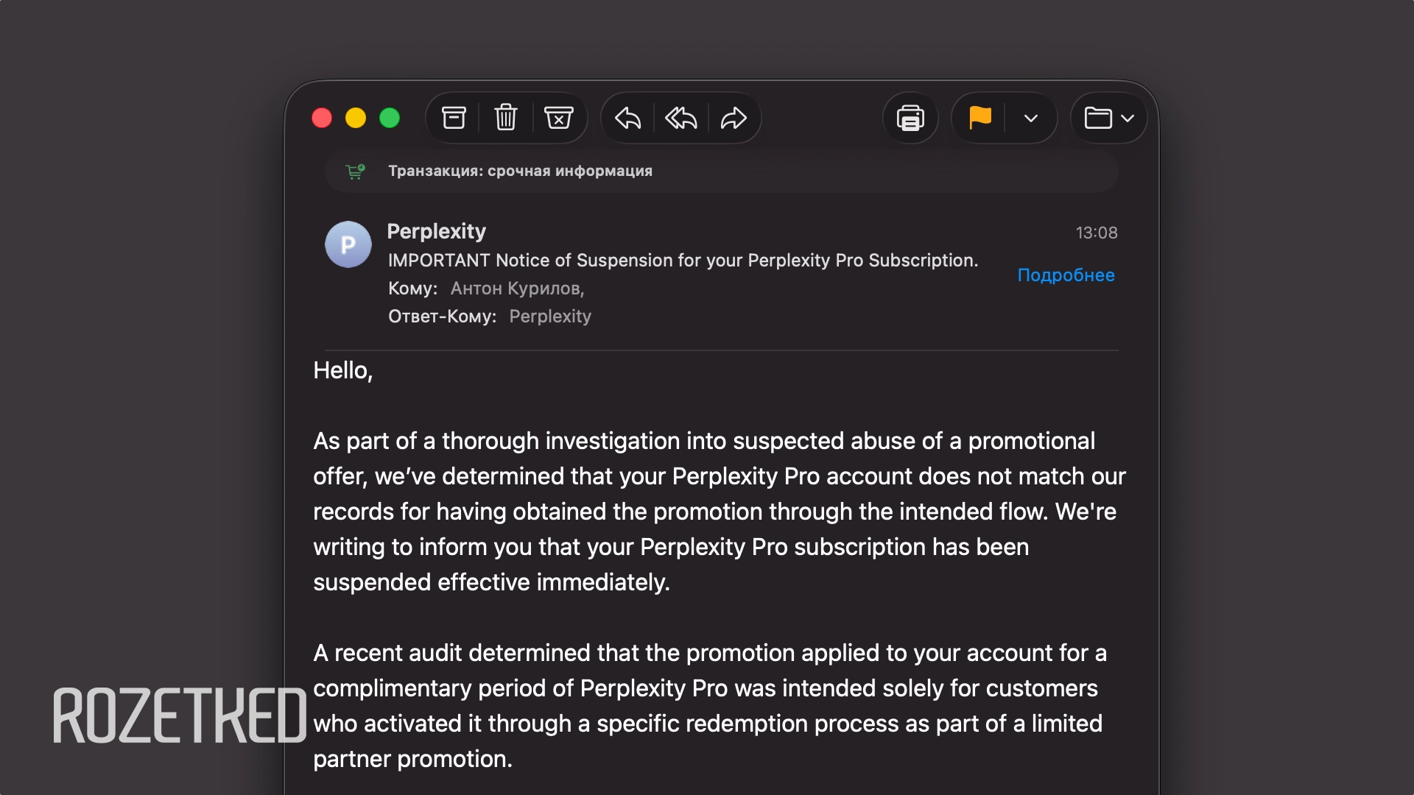Print this email message
1414x795 pixels.
point(910,118)
